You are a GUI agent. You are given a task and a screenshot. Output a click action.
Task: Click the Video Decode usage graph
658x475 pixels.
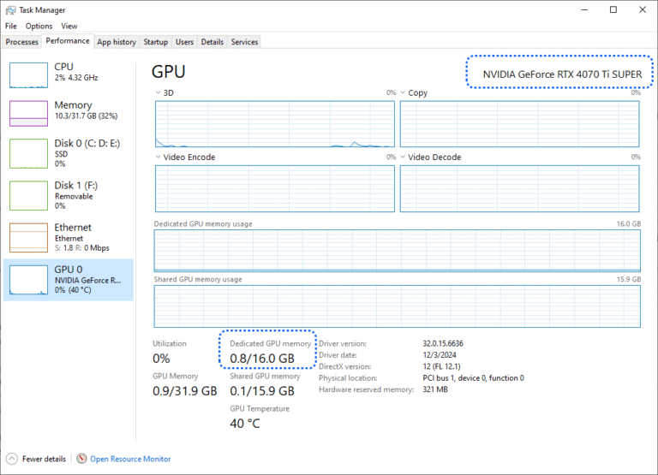(519, 188)
